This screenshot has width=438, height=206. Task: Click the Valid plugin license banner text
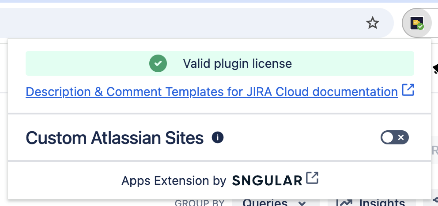click(237, 63)
